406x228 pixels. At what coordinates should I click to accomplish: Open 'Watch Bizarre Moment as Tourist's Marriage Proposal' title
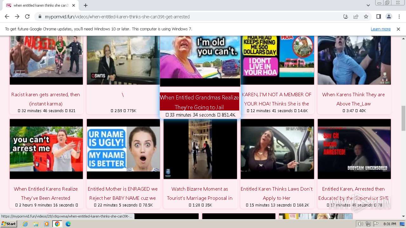tap(200, 193)
